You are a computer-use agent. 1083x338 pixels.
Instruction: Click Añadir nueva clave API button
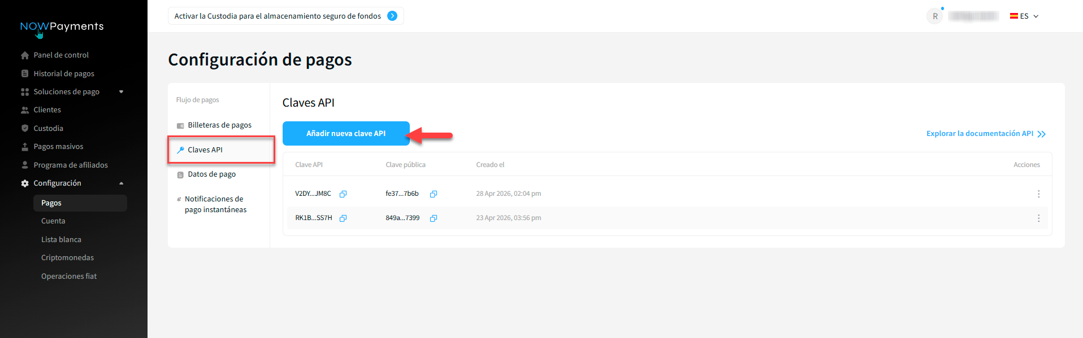tap(346, 134)
